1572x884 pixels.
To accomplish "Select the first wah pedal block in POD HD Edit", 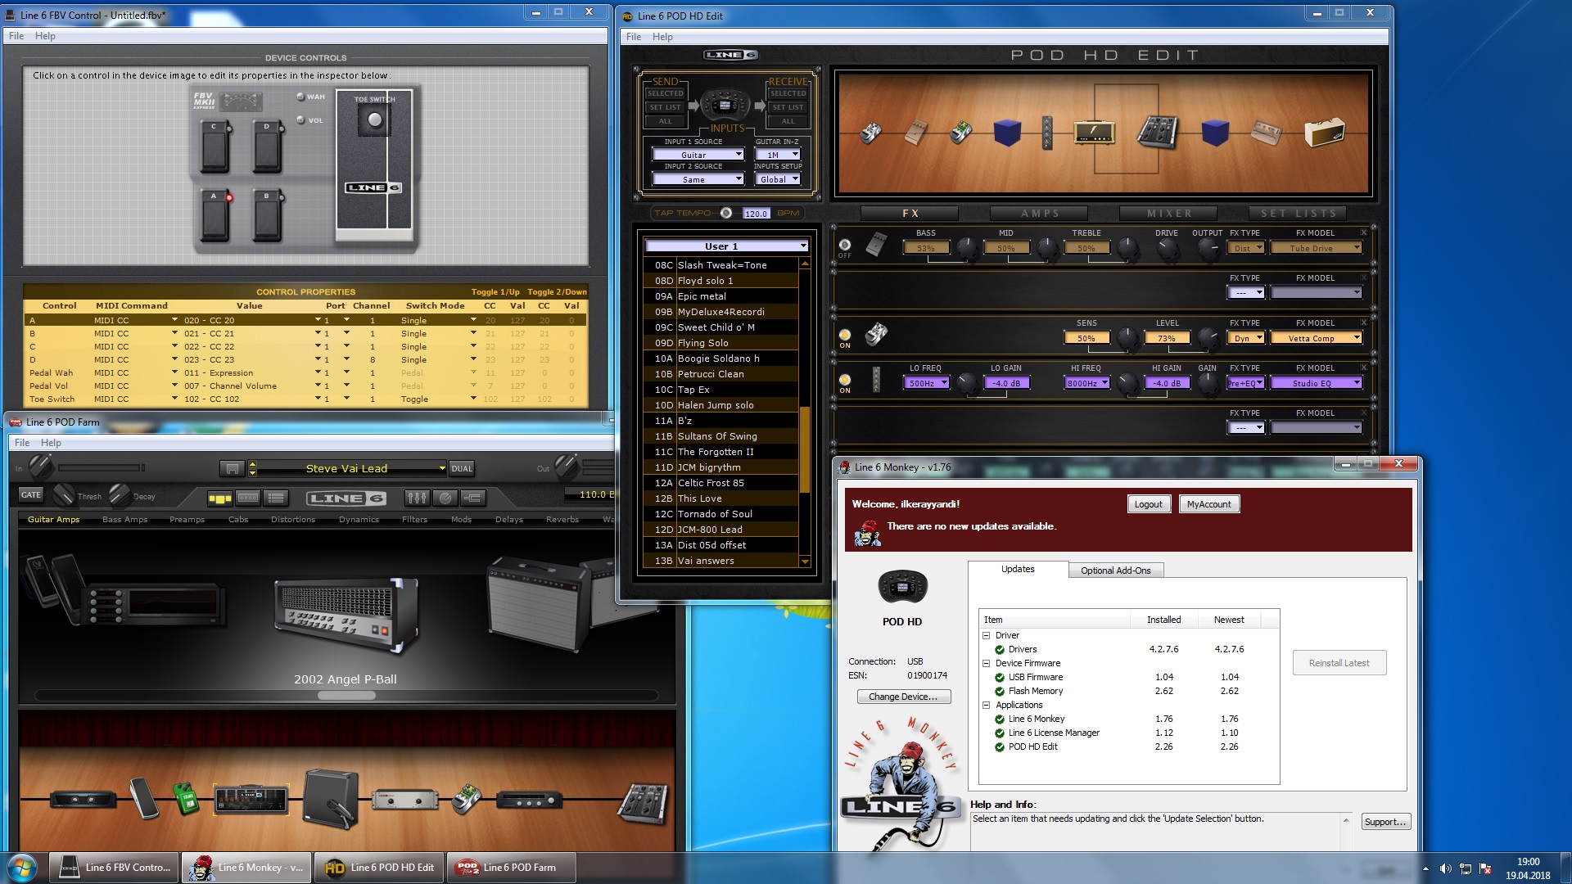I will tap(871, 133).
